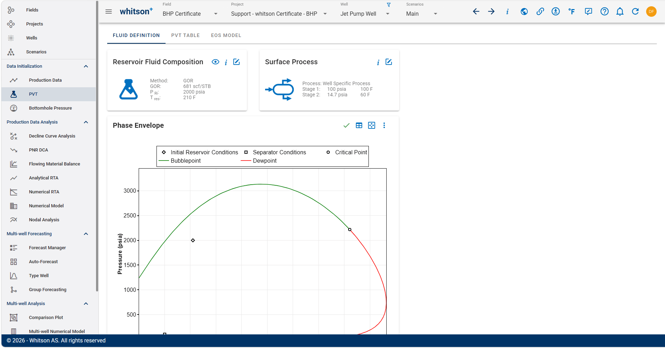Screen dimensions: 665x348
Task: Click the whitson+ logo
Action: pos(136,12)
